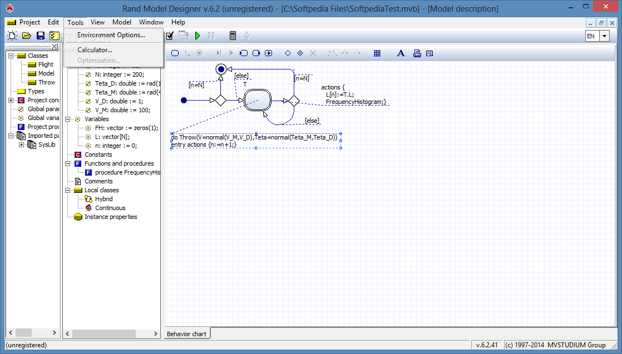Select the Flight class in tree
622x354 pixels.
(x=46, y=64)
